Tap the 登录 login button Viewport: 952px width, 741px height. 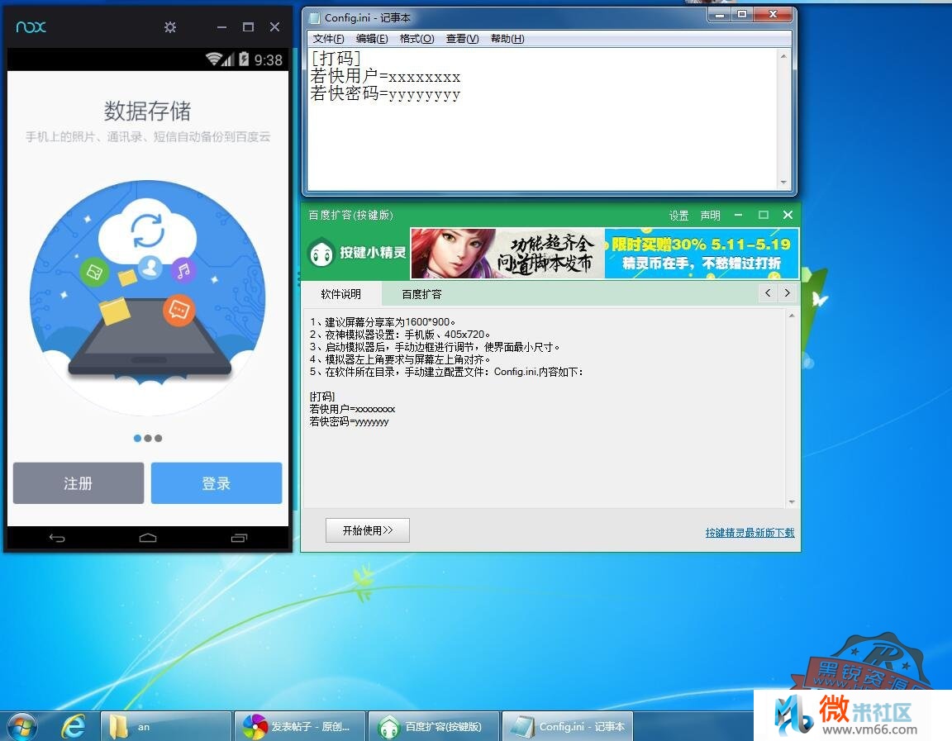point(217,483)
